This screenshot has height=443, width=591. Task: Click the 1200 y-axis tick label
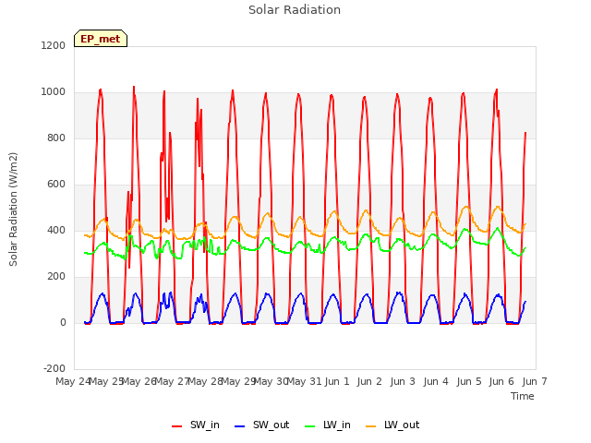click(54, 45)
